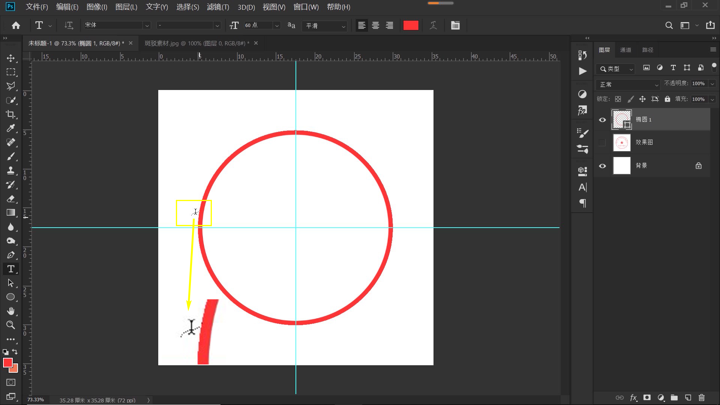Click the 60点 font size input field
Image resolution: width=720 pixels, height=405 pixels.
click(259, 25)
